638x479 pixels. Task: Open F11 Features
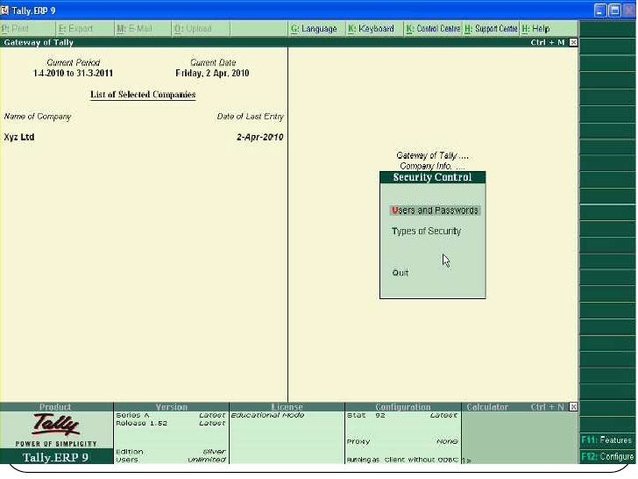[x=607, y=440]
